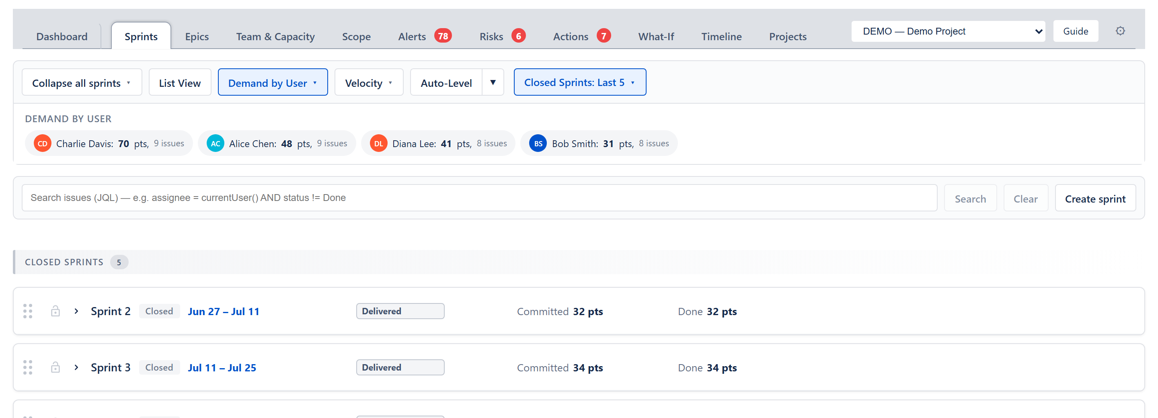This screenshot has width=1158, height=418.
Task: Open the Projects tab
Action: pyautogui.click(x=788, y=37)
